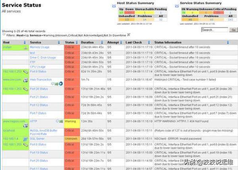Open the Memory Usage service link

pyautogui.click(x=40, y=47)
